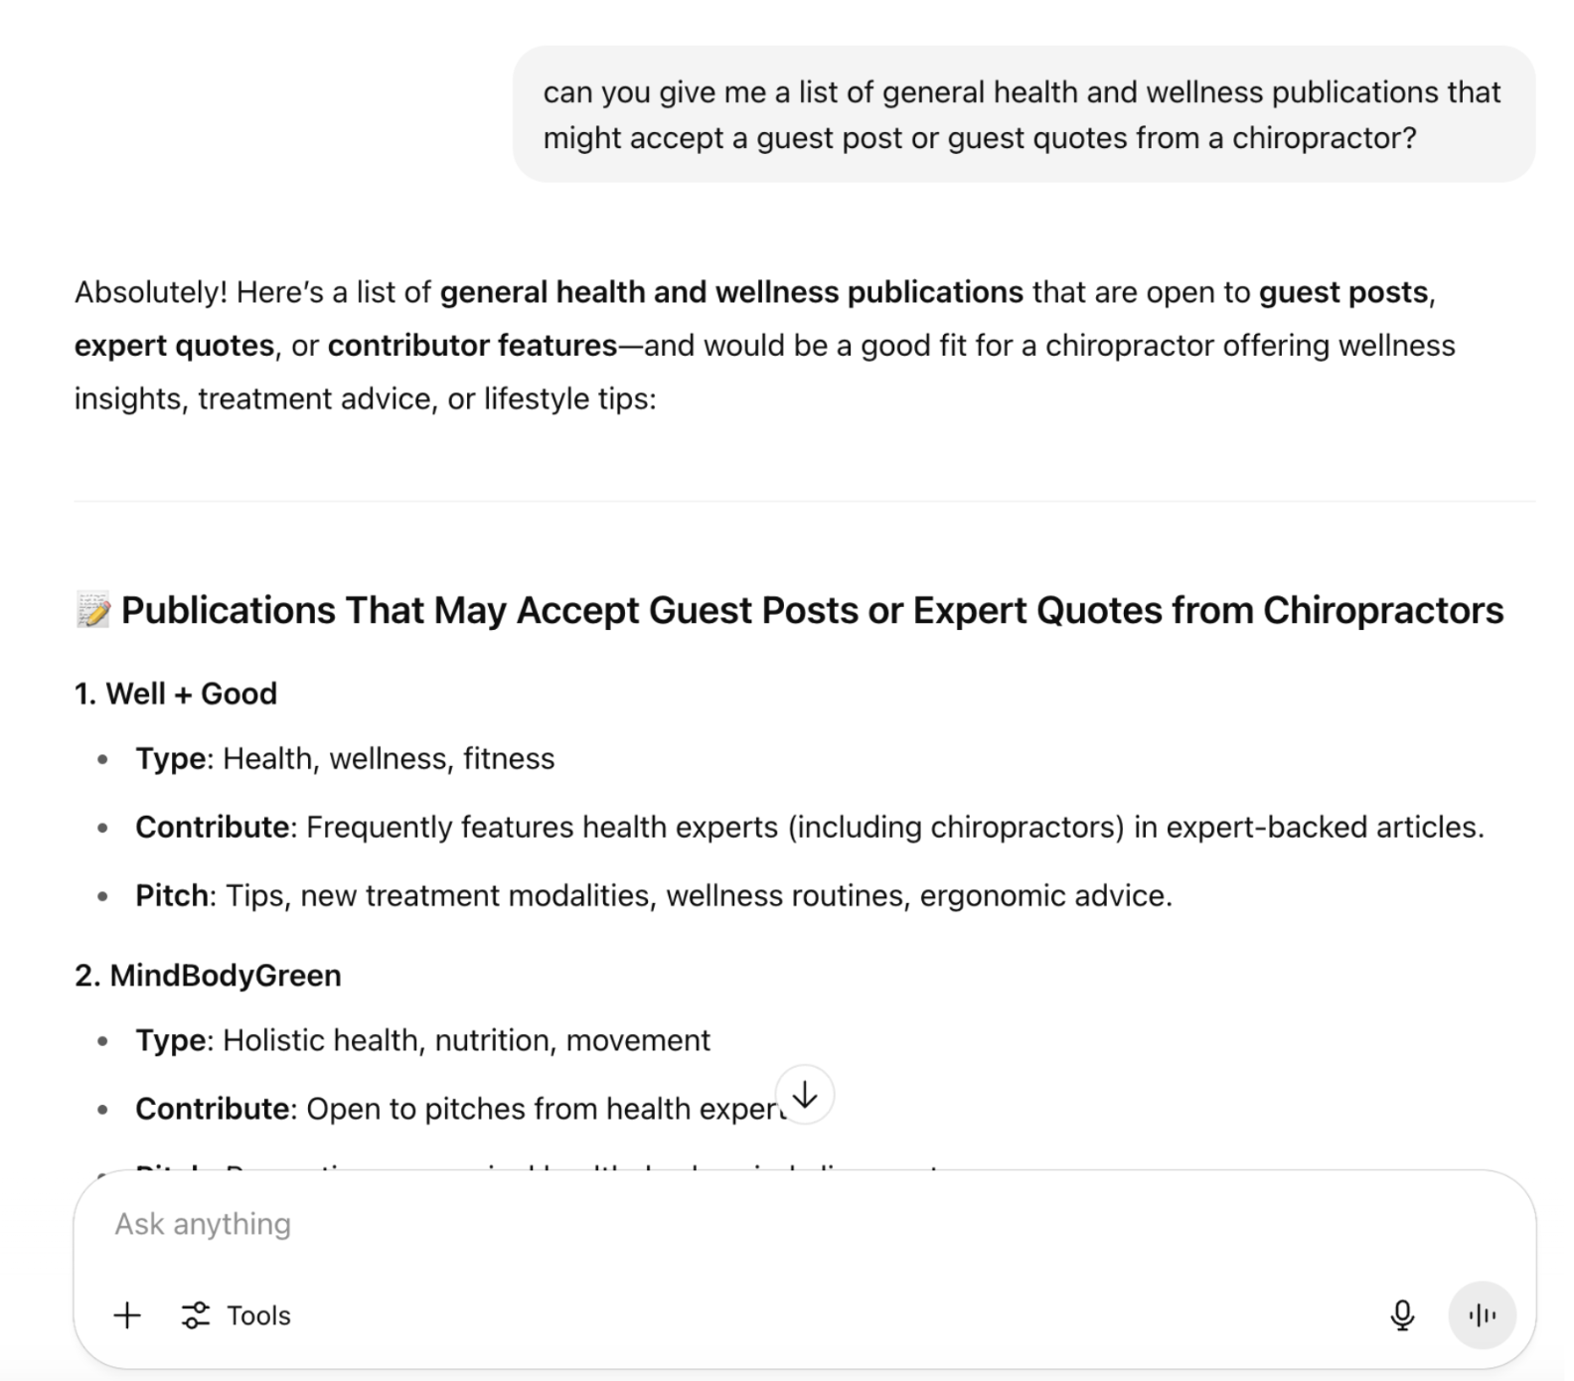Open the Tools menu

pyautogui.click(x=236, y=1315)
